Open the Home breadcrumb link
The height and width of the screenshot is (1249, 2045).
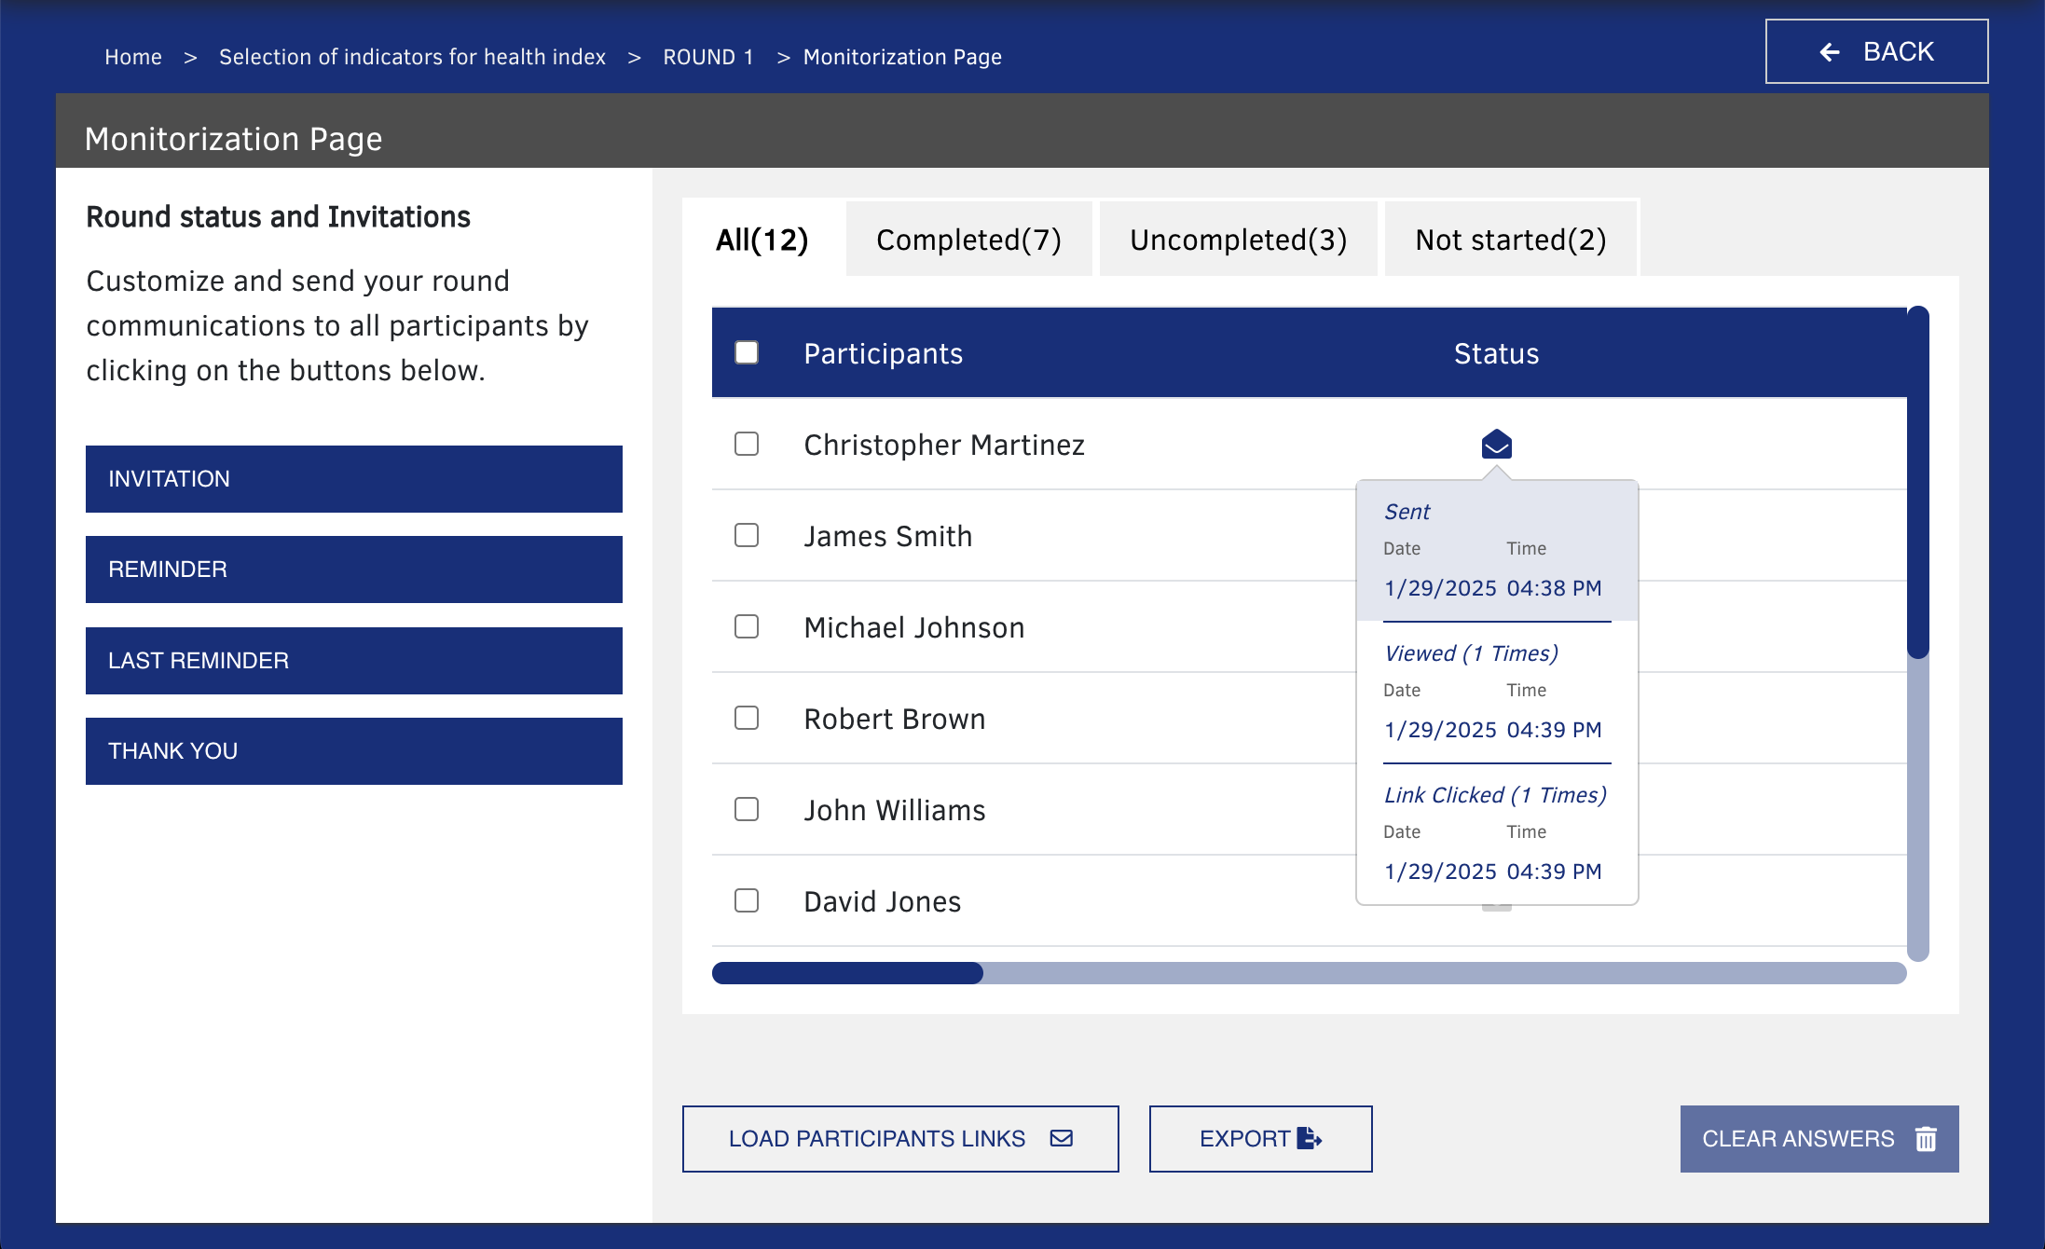133,57
